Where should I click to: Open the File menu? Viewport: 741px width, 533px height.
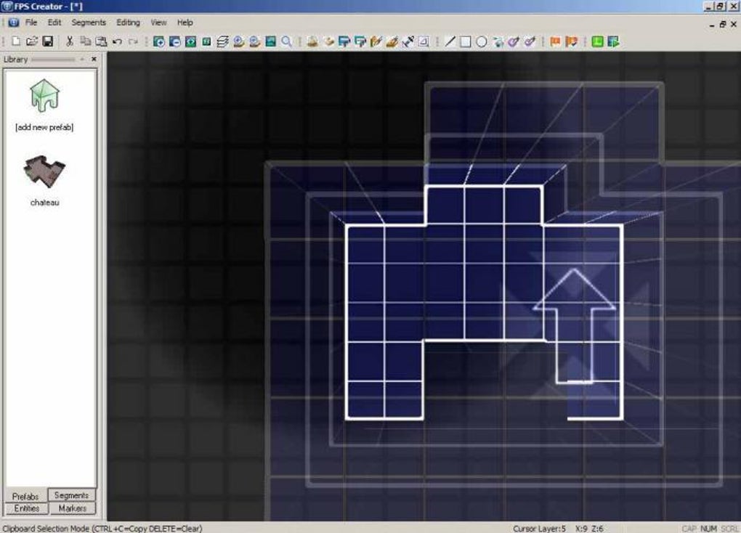(31, 23)
